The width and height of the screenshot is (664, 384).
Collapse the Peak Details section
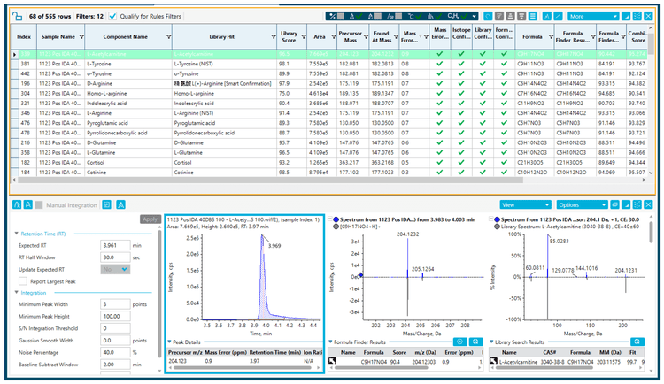pos(171,341)
